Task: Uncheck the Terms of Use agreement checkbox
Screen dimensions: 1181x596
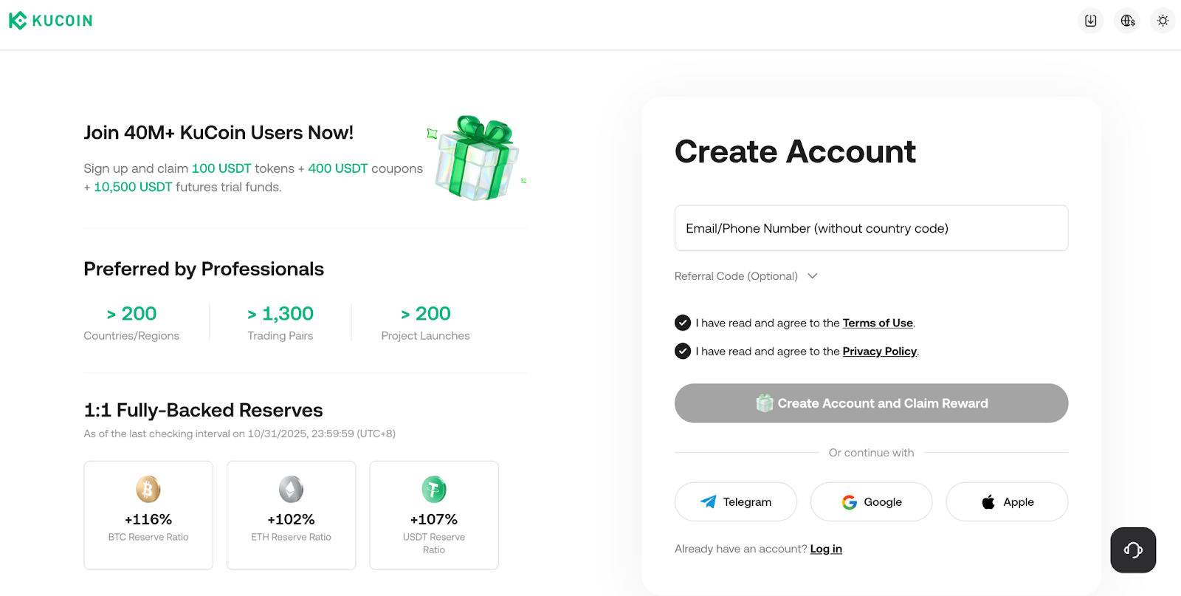Action: (683, 323)
